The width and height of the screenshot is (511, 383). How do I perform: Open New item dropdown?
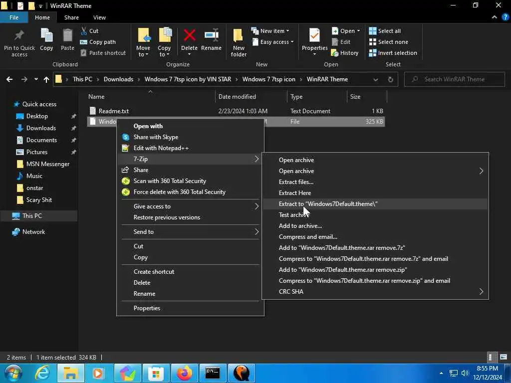[x=270, y=31]
